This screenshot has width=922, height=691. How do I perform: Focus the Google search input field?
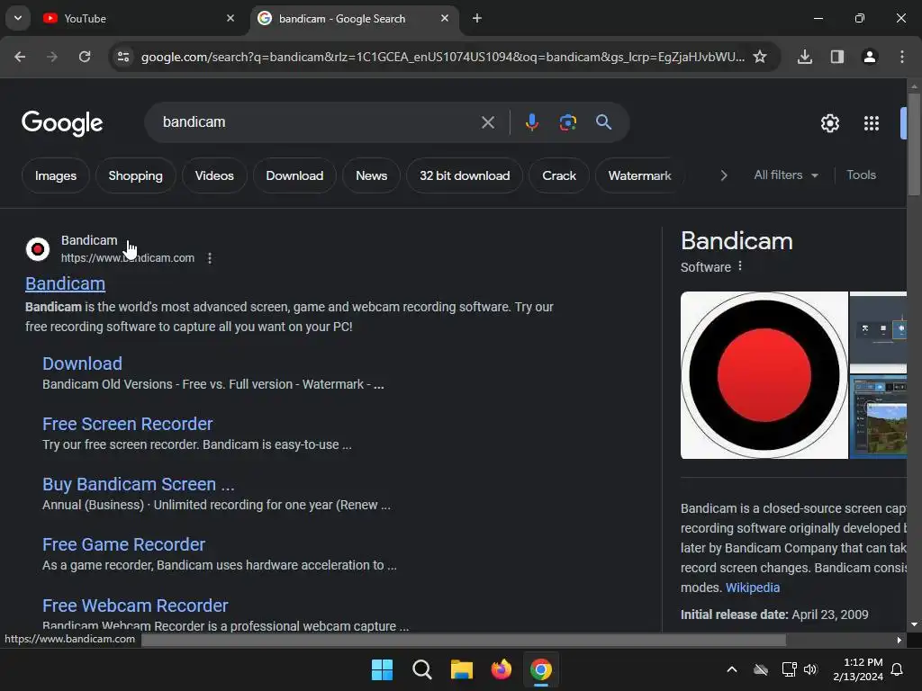pyautogui.click(x=318, y=122)
